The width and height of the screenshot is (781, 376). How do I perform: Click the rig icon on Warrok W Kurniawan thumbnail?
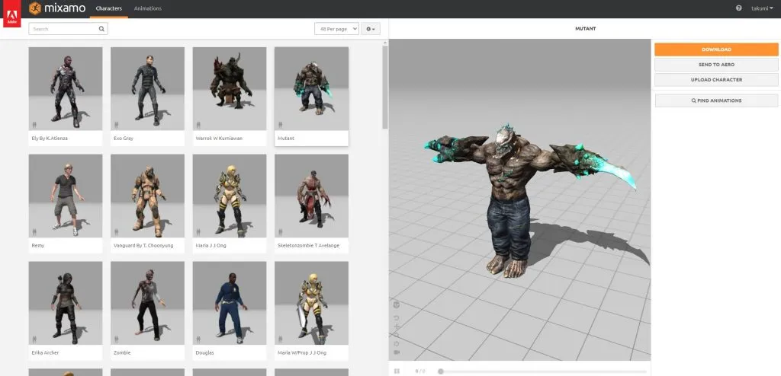[198, 125]
